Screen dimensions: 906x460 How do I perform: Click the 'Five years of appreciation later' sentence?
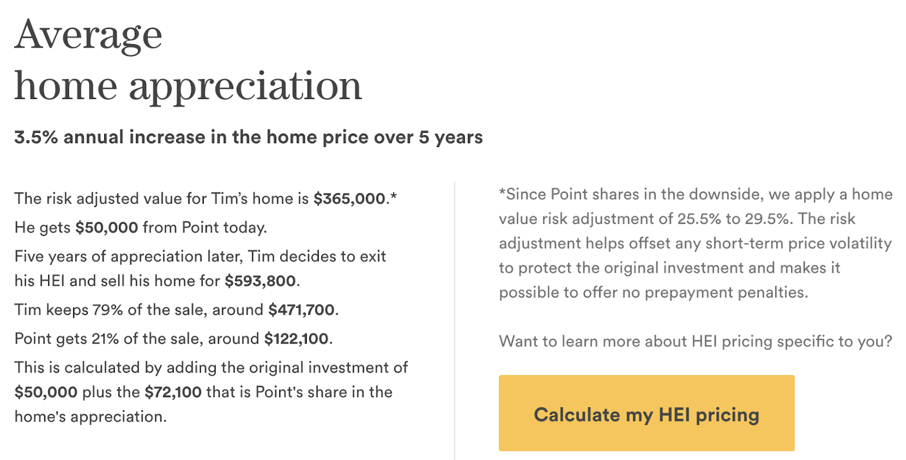[x=200, y=268]
